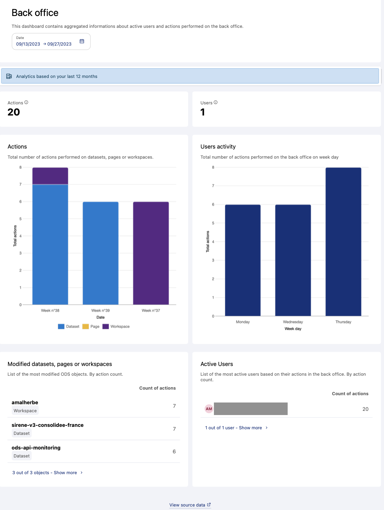
Task: Click chevron next to 3 out of 3 objects
Action: point(81,473)
